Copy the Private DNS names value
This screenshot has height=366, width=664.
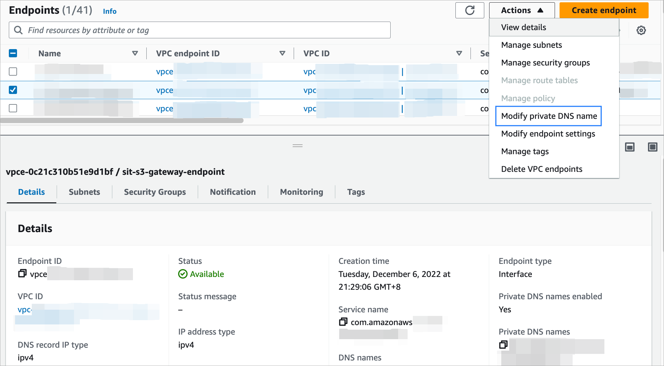coord(503,344)
